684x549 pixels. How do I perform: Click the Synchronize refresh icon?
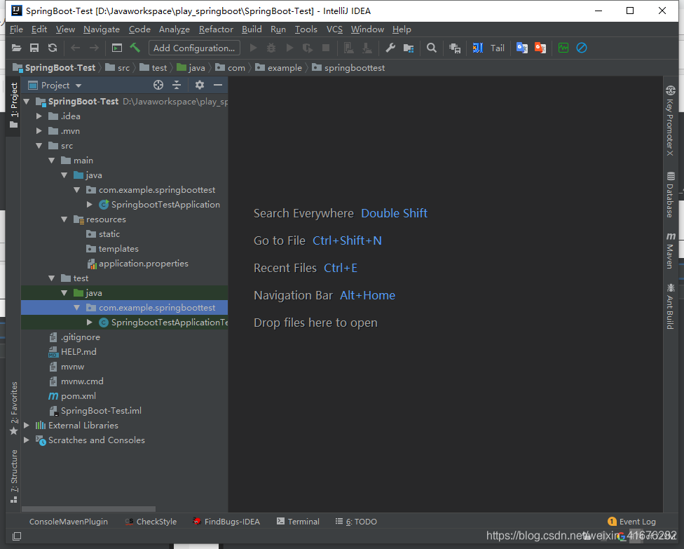pyautogui.click(x=53, y=48)
